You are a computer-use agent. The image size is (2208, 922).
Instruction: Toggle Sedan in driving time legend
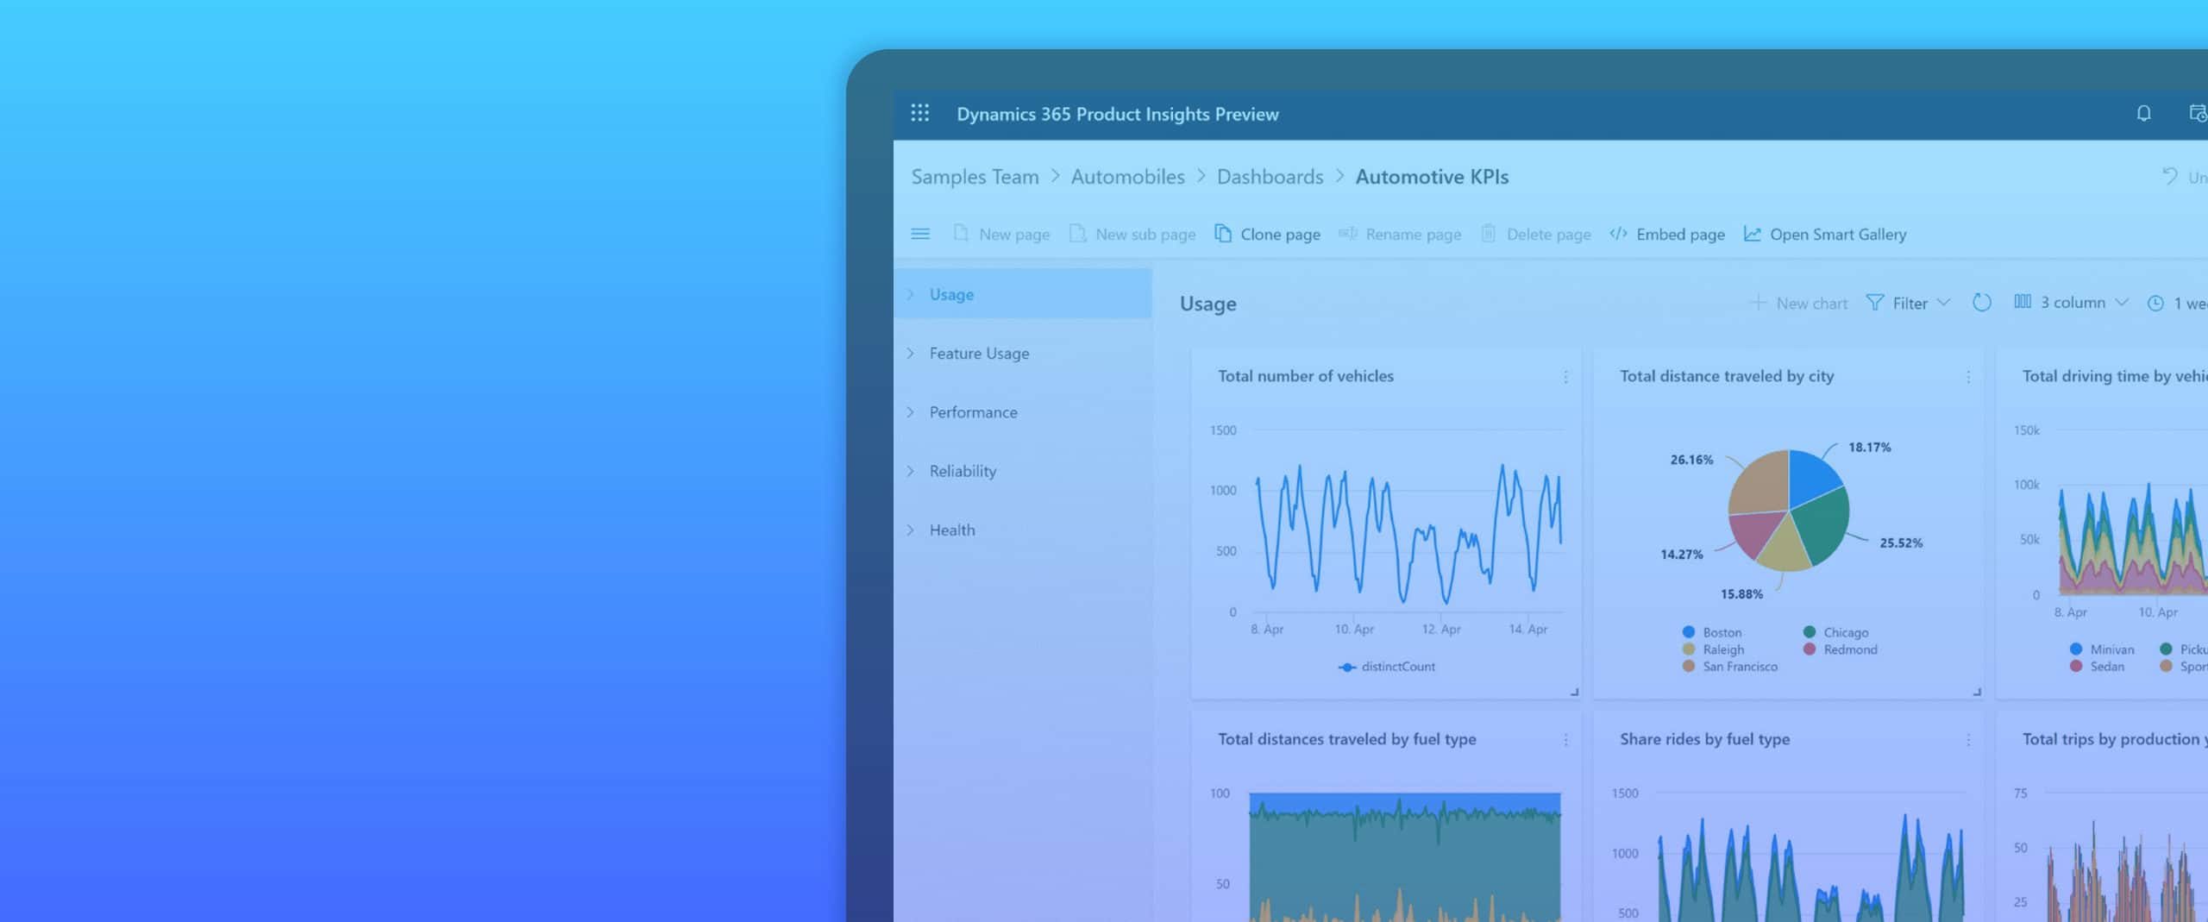(x=2097, y=667)
